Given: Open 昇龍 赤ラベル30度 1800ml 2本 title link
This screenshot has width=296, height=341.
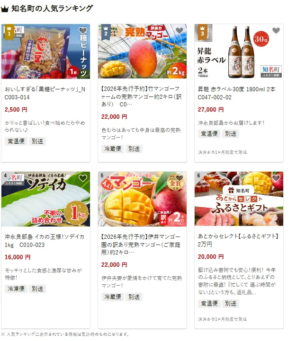Looking at the screenshot, I should (236, 93).
